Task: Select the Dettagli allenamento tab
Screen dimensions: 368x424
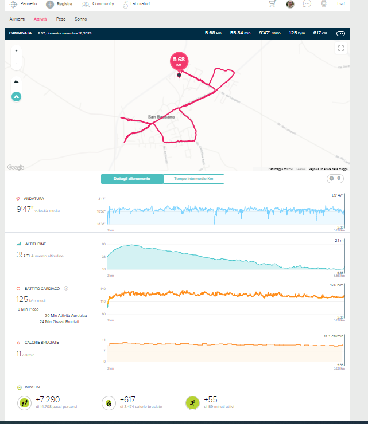Action: pyautogui.click(x=132, y=179)
